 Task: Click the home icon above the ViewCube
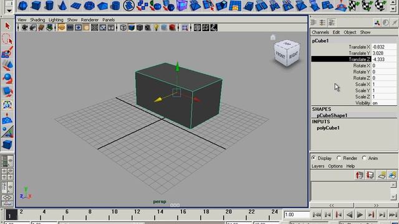click(x=273, y=37)
